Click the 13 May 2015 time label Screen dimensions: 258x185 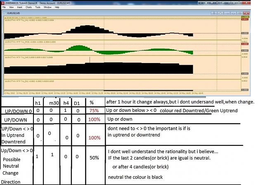(x=9, y=93)
